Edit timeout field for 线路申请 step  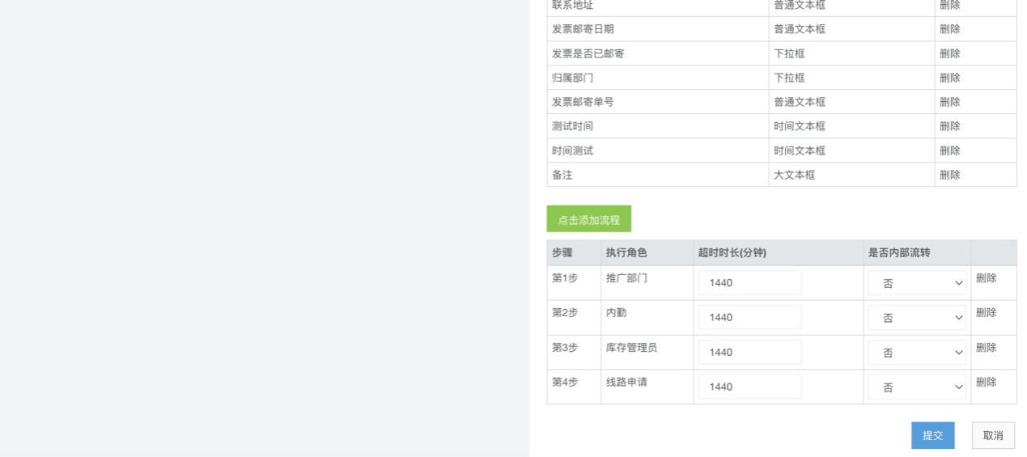pos(749,387)
